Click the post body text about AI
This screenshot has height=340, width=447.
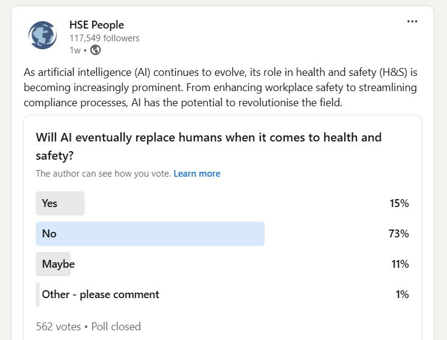pos(220,87)
